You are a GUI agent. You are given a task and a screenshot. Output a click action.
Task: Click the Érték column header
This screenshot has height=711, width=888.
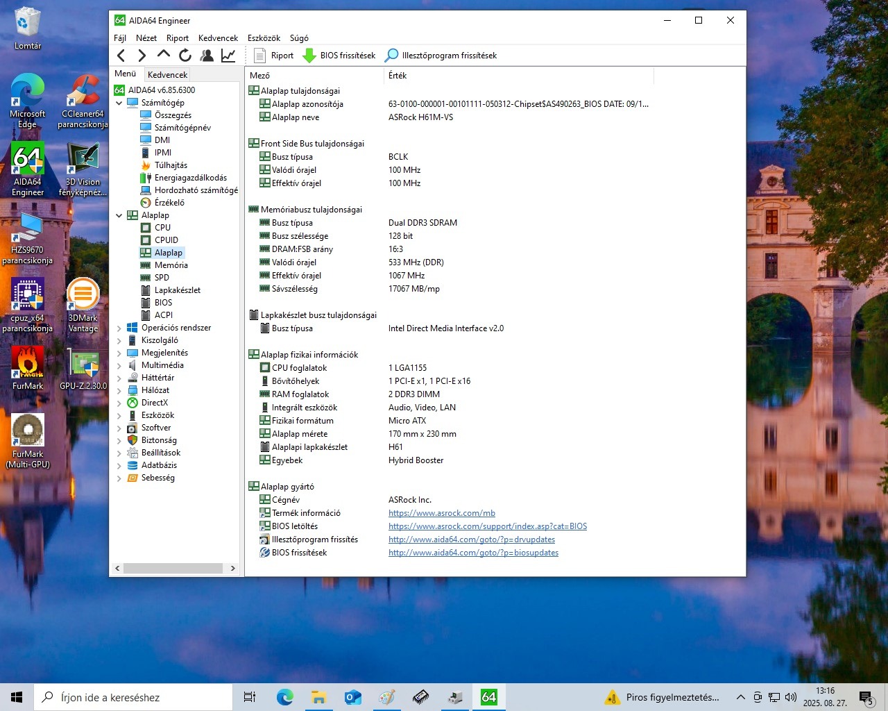pos(518,75)
